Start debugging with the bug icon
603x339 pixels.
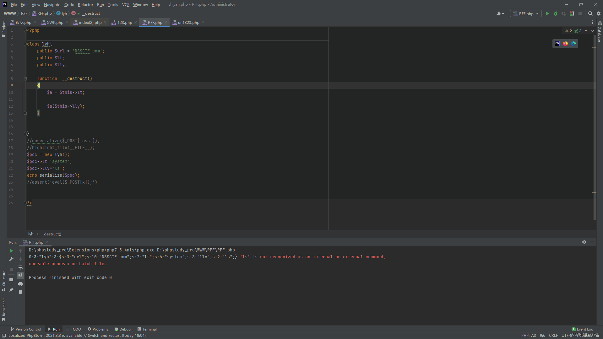(x=556, y=13)
